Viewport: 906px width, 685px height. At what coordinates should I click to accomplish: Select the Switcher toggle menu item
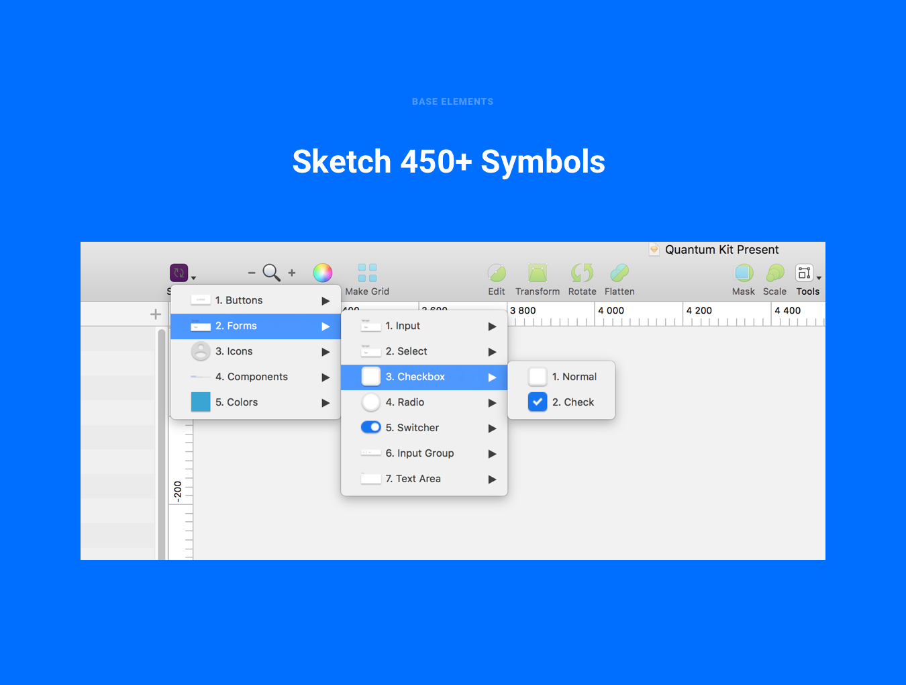tap(411, 428)
